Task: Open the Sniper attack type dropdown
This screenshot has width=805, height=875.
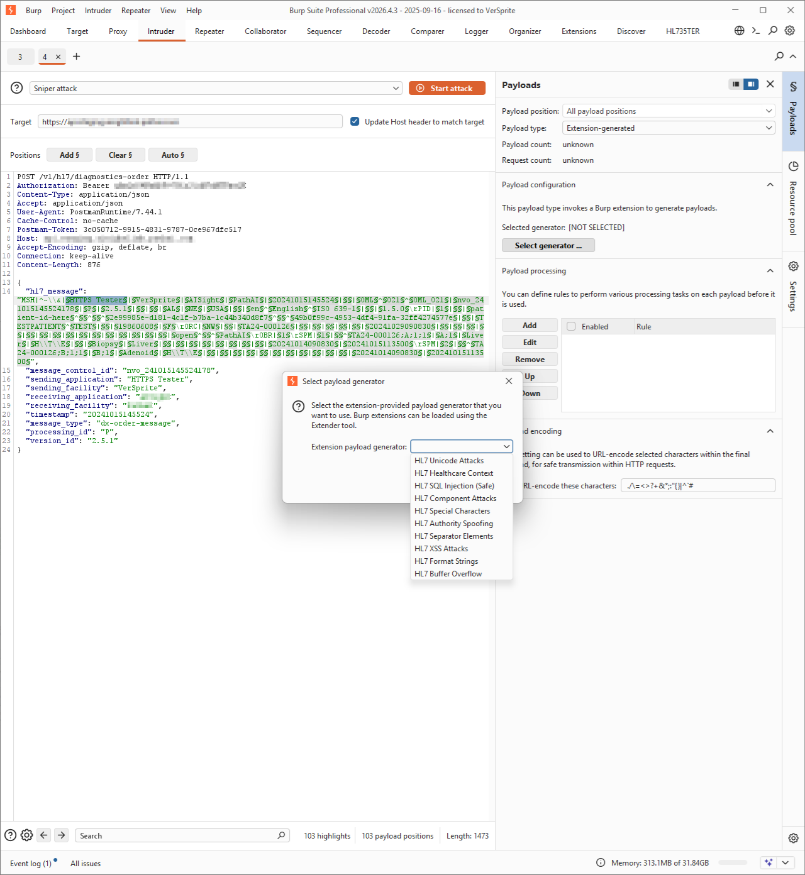Action: [216, 88]
